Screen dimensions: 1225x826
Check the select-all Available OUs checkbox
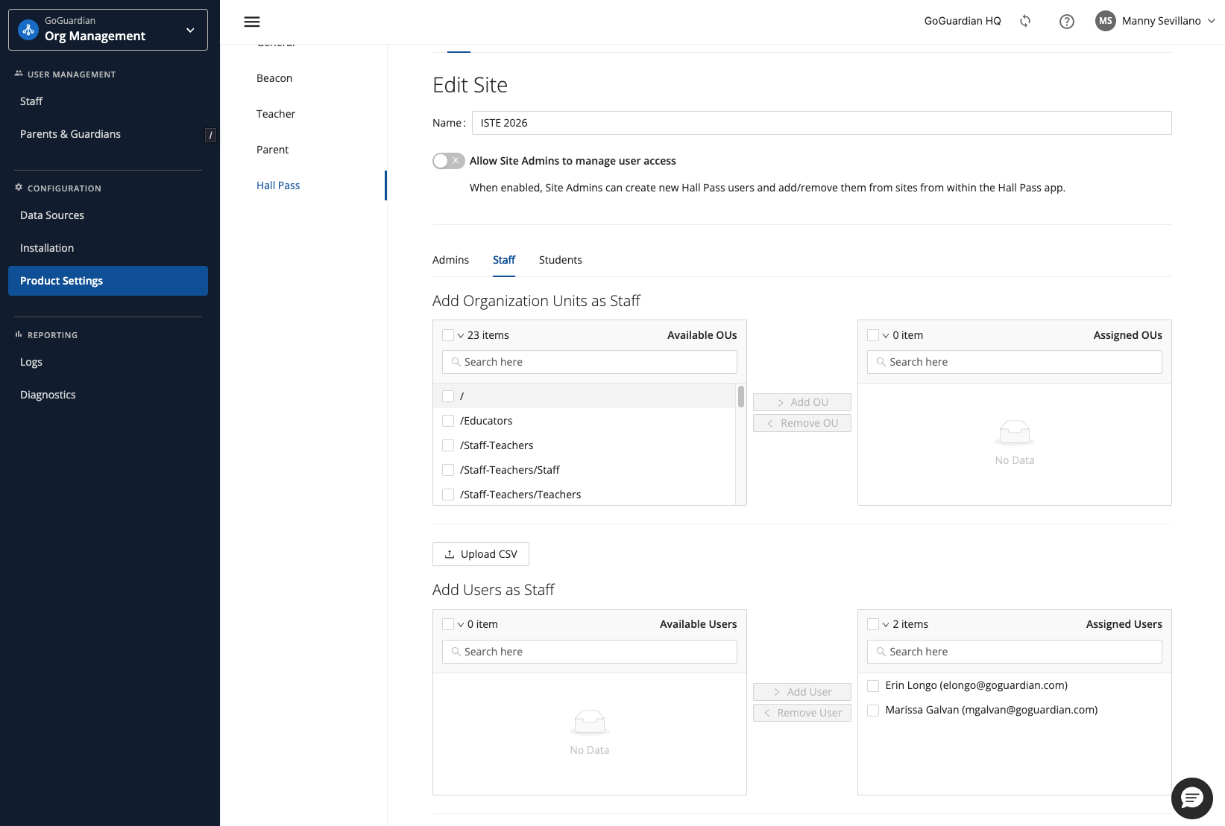(448, 335)
